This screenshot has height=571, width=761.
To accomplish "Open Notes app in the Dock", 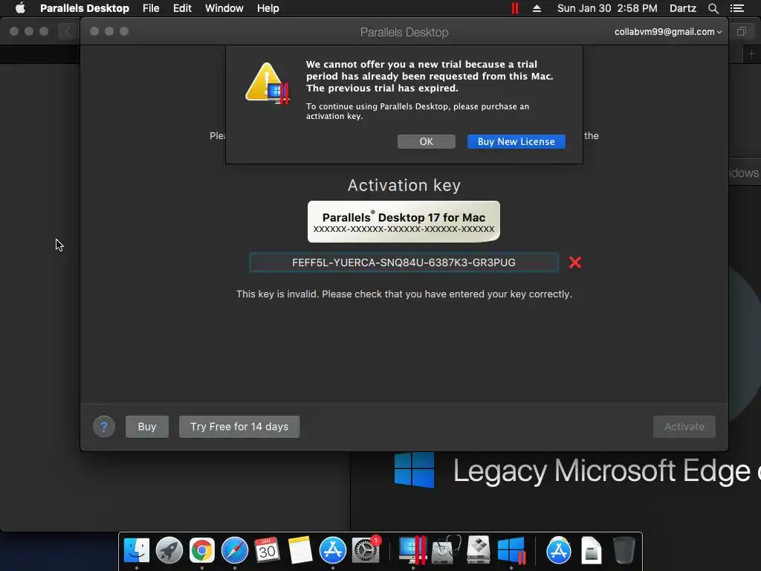I will pos(300,550).
